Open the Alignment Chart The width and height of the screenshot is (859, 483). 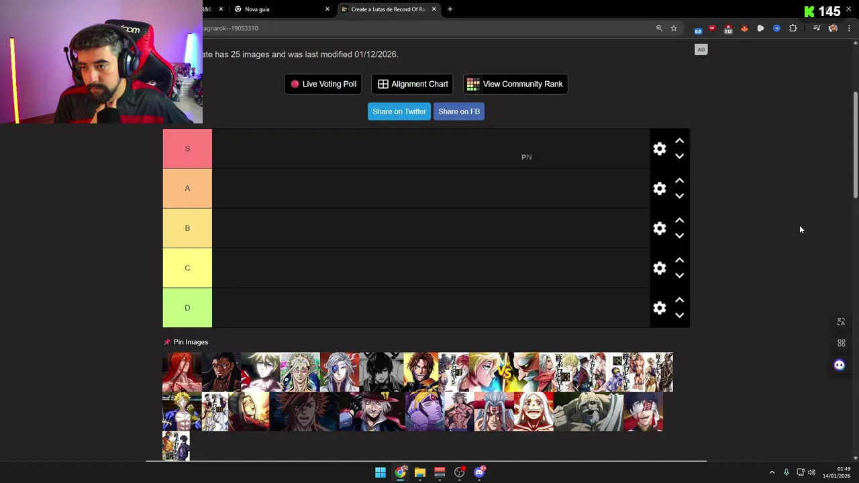tap(413, 84)
